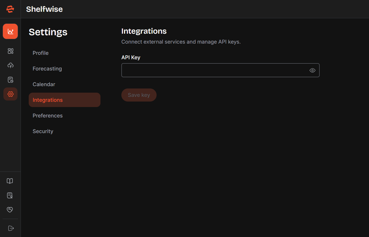Click the Shelfwise logo icon

click(10, 9)
